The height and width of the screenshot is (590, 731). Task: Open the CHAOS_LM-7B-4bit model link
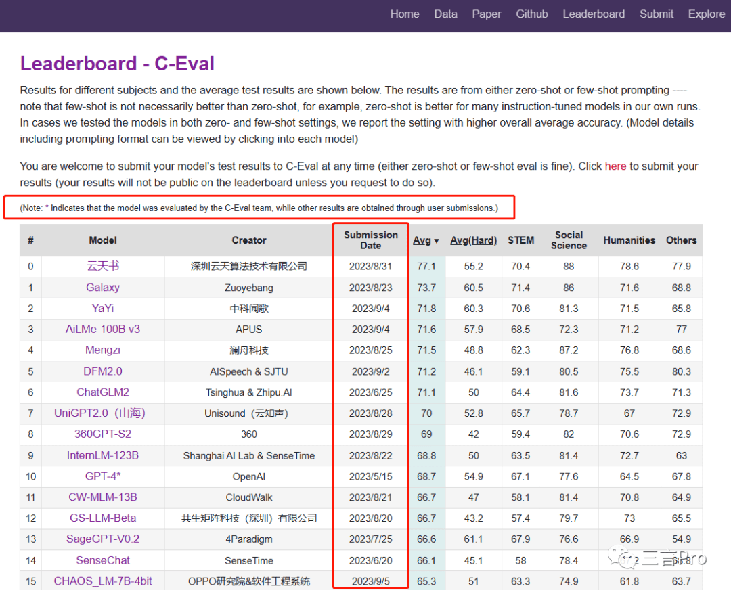pos(103,581)
